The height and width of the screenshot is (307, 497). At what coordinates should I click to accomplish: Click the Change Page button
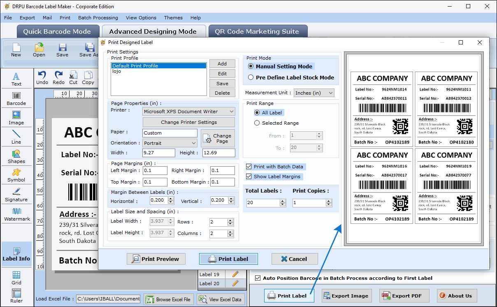(x=218, y=138)
